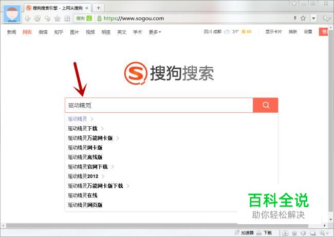Open the 微信 category
334x237 pixels.
click(43, 32)
